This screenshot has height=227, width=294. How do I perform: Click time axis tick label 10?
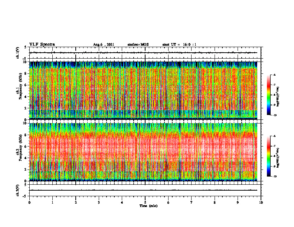click(x=261, y=203)
